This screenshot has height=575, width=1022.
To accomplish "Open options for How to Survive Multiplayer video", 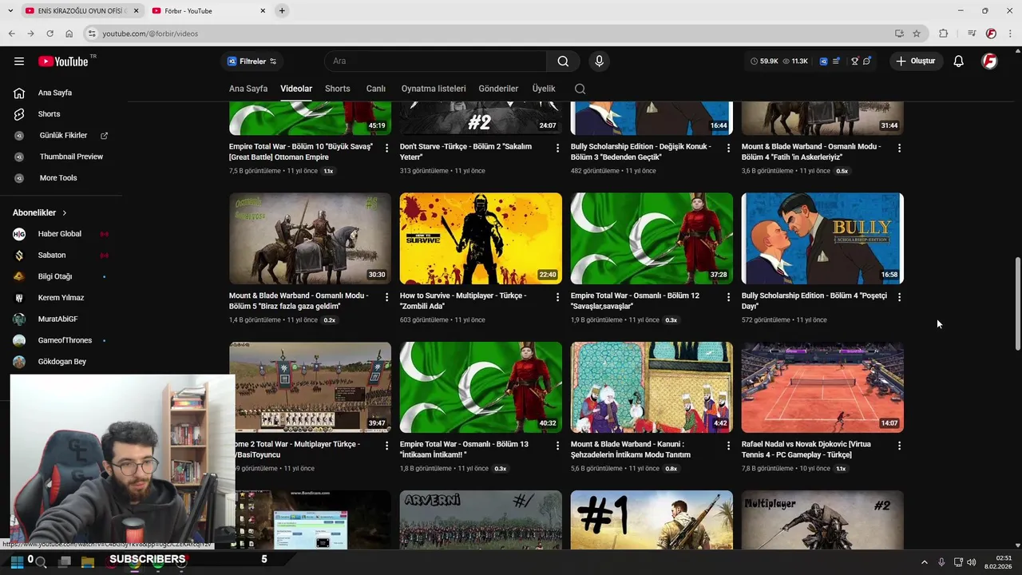I will coord(557,297).
